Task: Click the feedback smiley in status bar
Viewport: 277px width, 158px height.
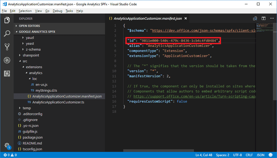Action: [x=270, y=155]
